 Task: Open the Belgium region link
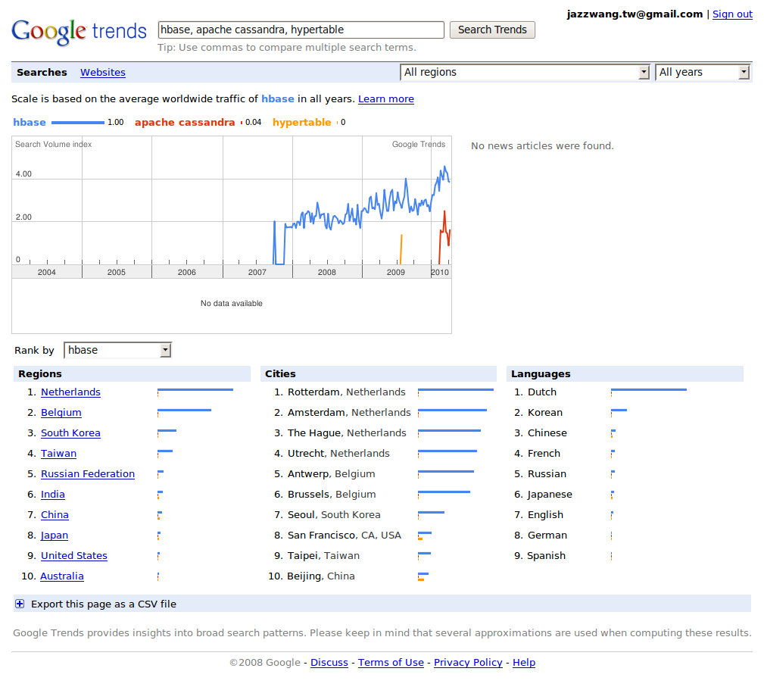pyautogui.click(x=61, y=413)
